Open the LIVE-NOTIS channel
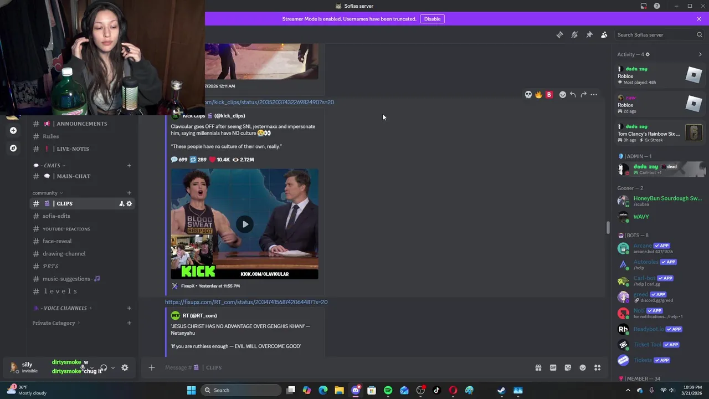 pos(83,149)
